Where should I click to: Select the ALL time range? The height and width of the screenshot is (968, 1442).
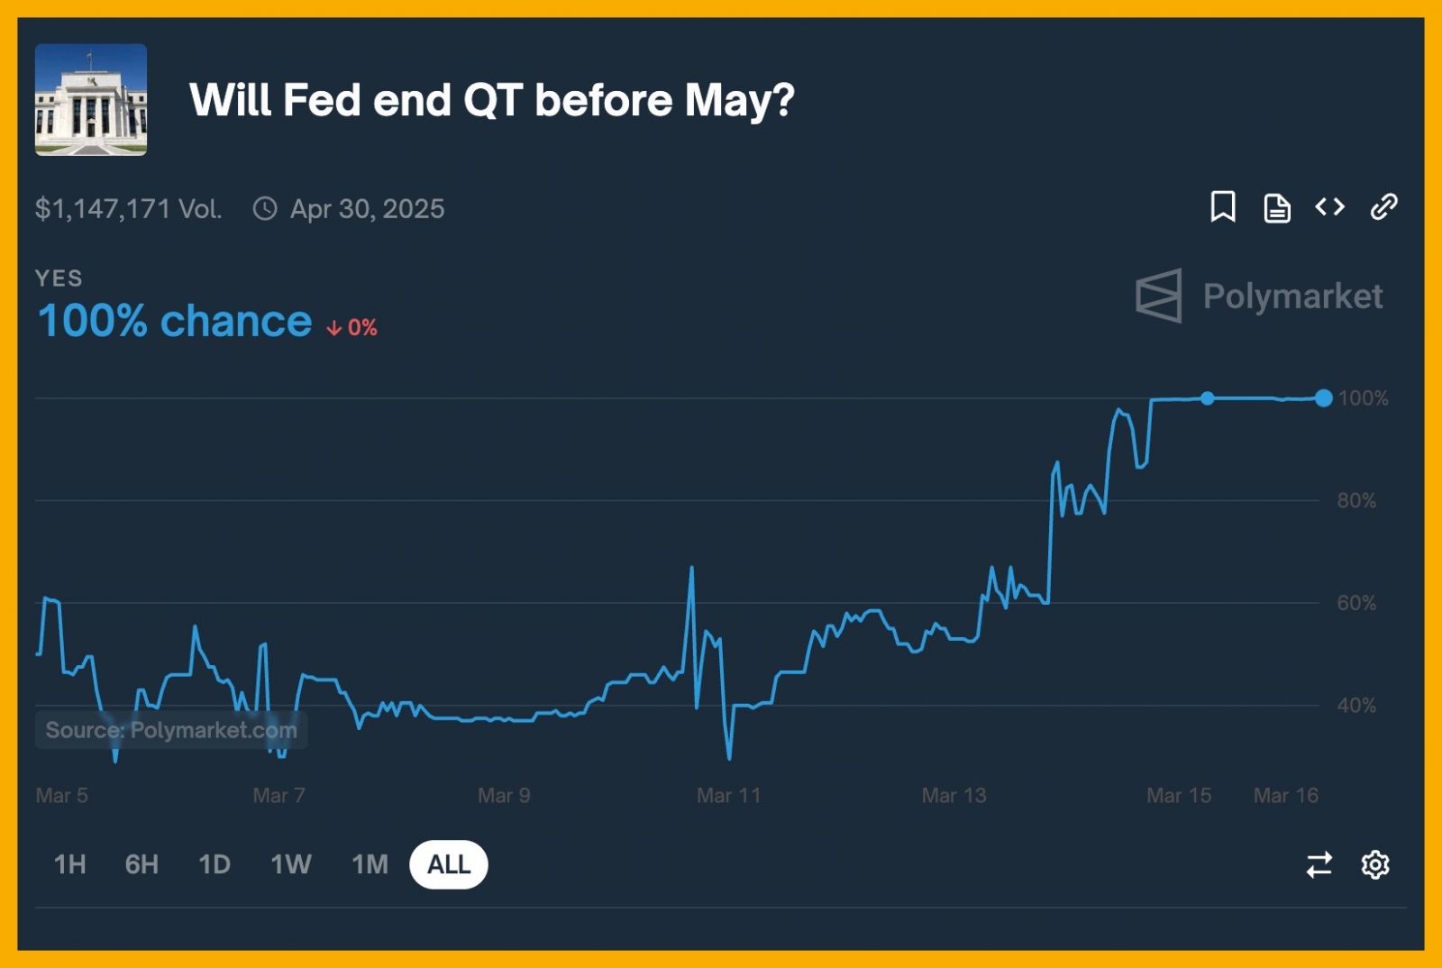449,864
